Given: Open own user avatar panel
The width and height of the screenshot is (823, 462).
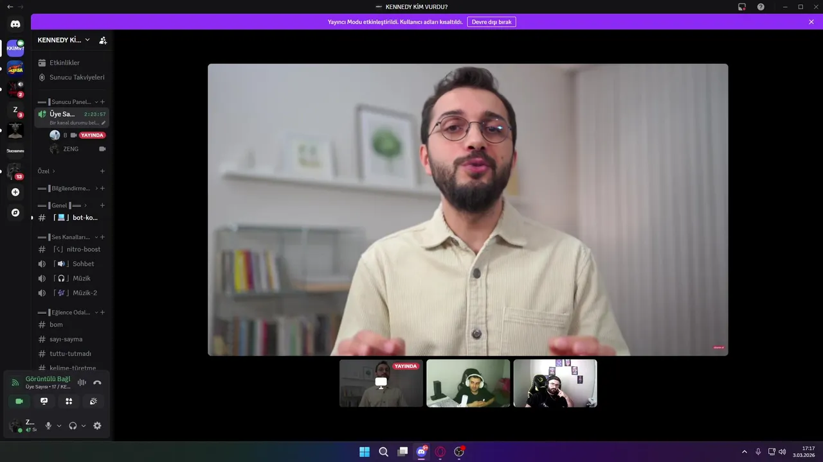Looking at the screenshot, I should pos(15,425).
